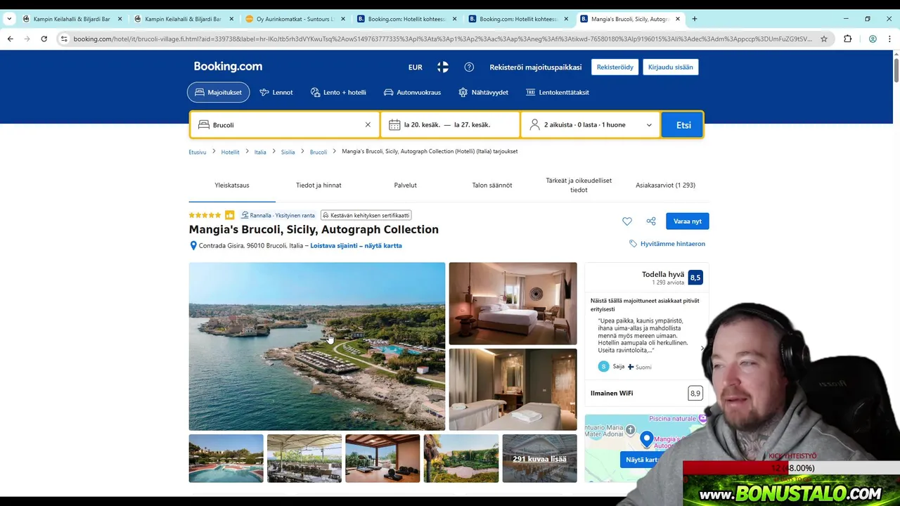Switch to Palvelut tab
This screenshot has width=900, height=506.
[x=406, y=186]
